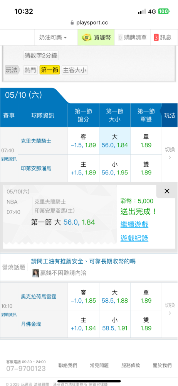Toggle 客 −1.5, 1.89 spread option
This screenshot has width=178, height=386.
click(x=84, y=141)
